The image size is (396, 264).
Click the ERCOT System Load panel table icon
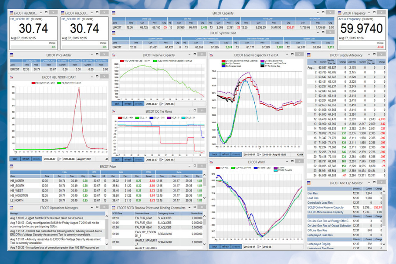pyautogui.click(x=114, y=33)
